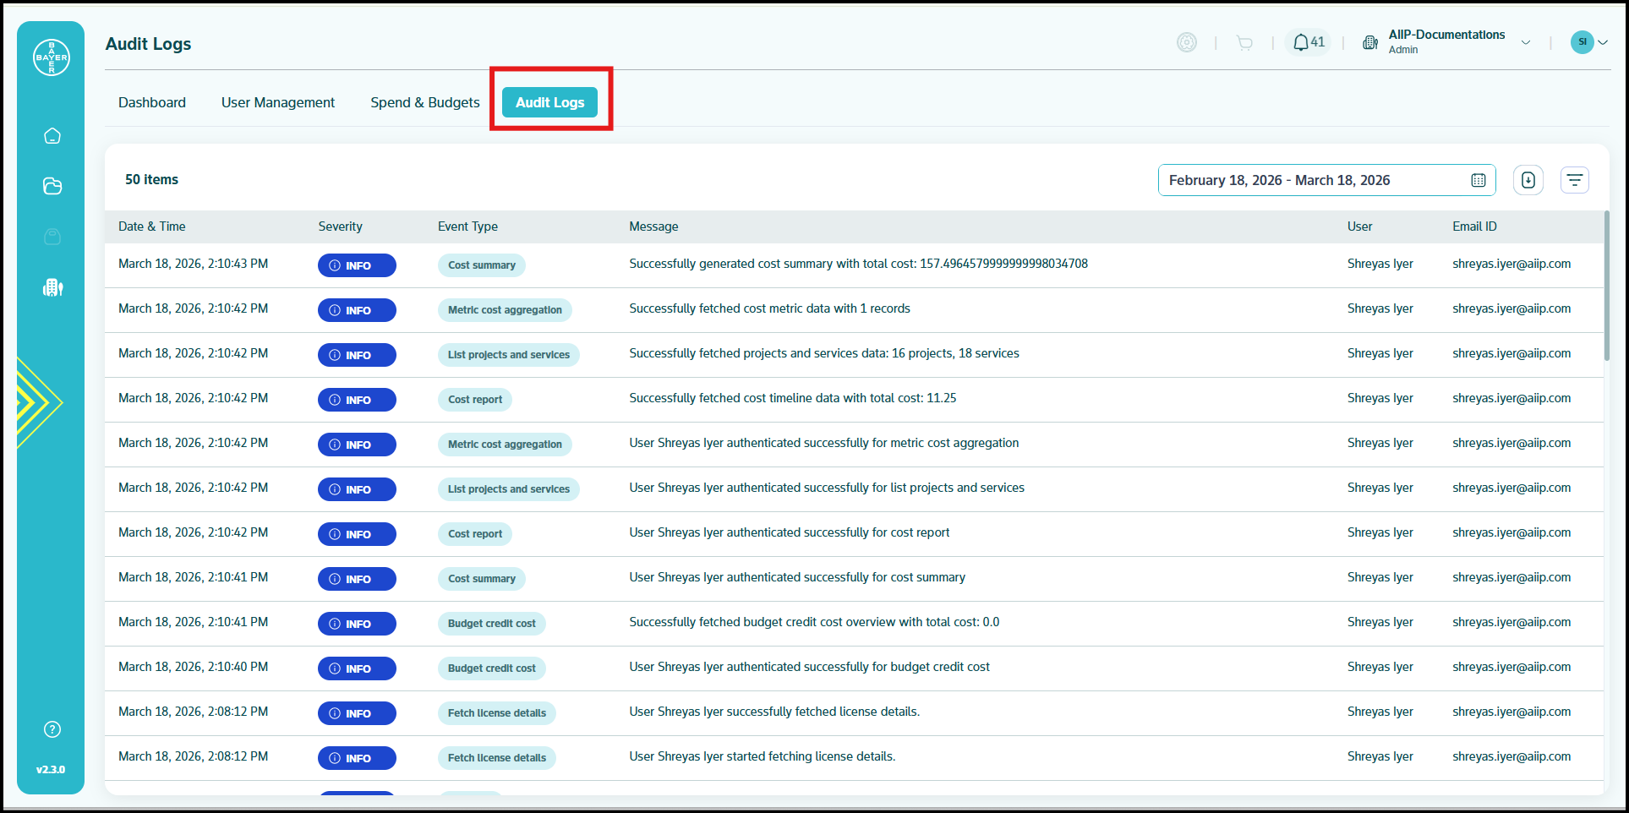Open the folders icon in the sidebar

(x=52, y=186)
